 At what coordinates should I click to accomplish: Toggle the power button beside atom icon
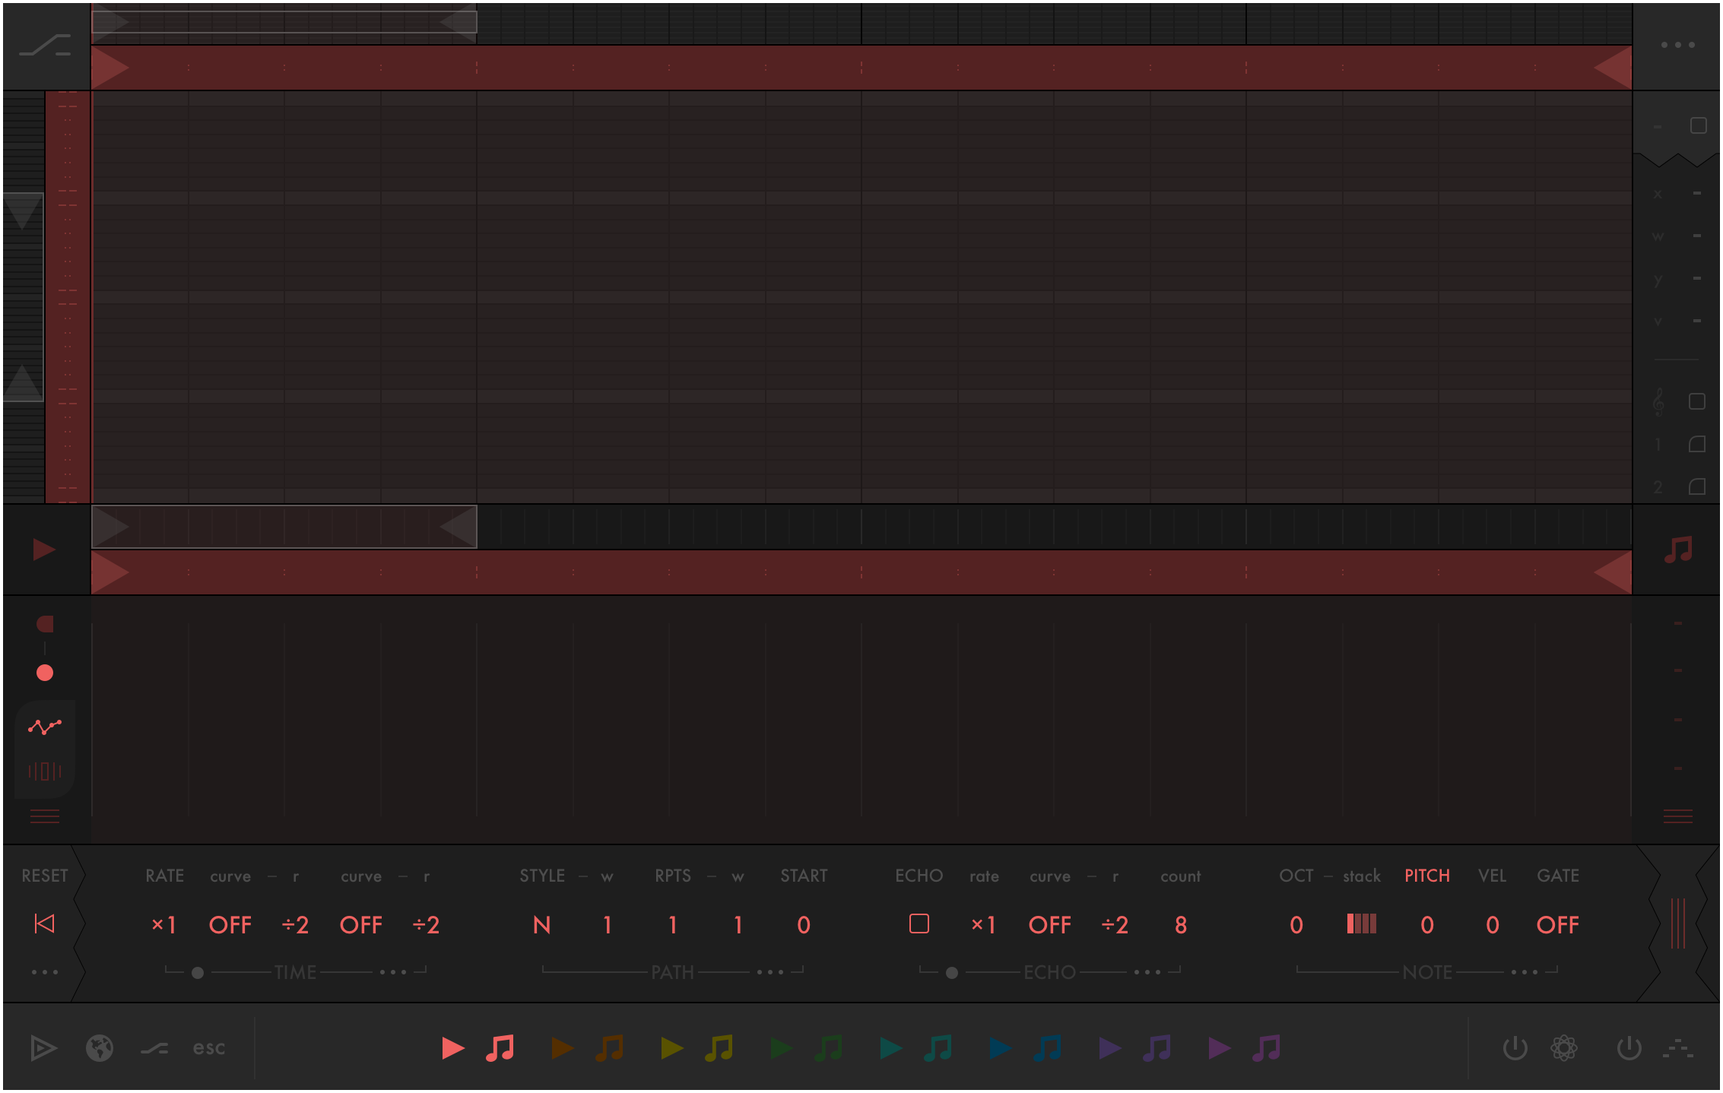click(x=1515, y=1048)
